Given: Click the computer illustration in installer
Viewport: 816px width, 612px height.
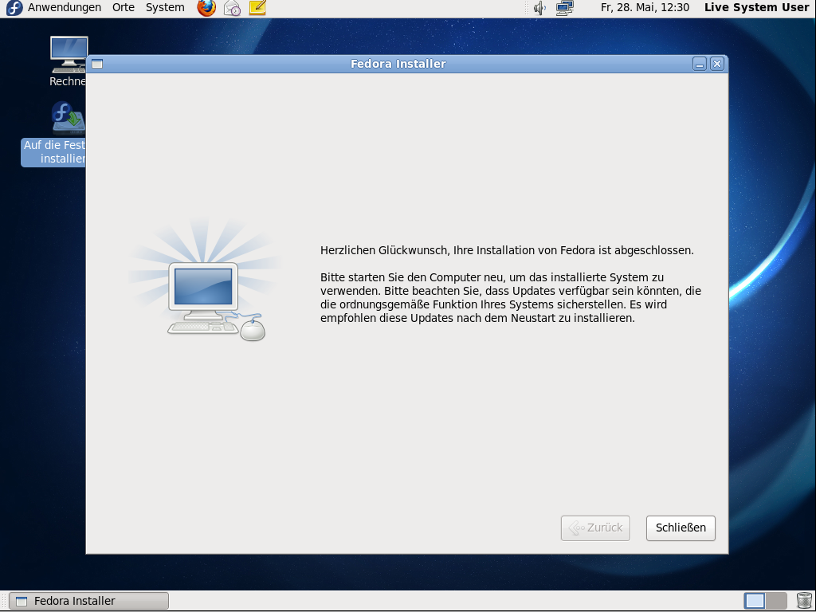Looking at the screenshot, I should [x=206, y=280].
